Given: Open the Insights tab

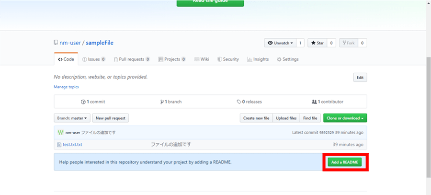Looking at the screenshot, I should (258, 59).
